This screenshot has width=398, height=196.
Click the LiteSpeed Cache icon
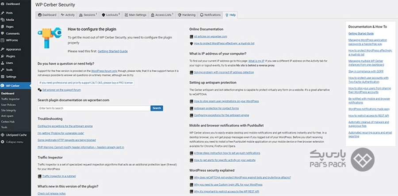tap(3, 135)
